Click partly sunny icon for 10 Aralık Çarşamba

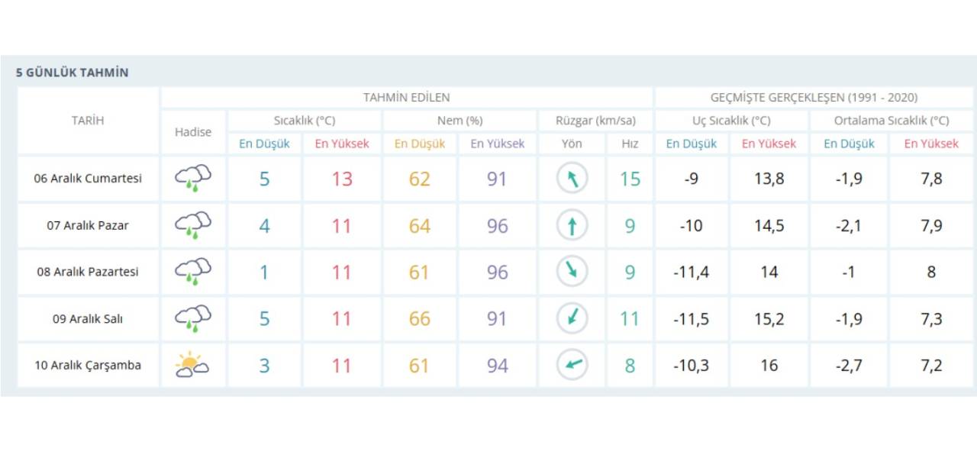click(192, 366)
